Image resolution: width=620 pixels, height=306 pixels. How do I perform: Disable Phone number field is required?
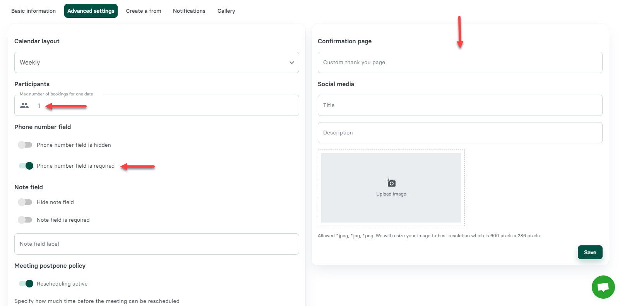pos(26,166)
